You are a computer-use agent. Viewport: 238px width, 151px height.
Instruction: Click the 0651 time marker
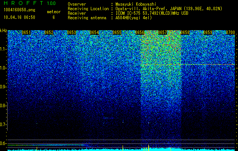[26, 32]
